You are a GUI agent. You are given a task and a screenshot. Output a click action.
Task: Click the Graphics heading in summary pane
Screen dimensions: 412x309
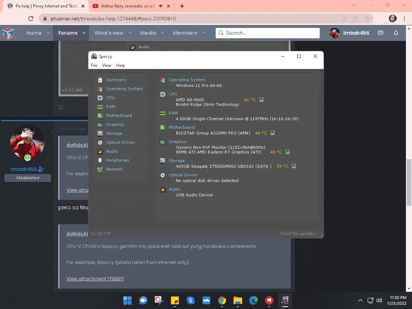pos(178,142)
